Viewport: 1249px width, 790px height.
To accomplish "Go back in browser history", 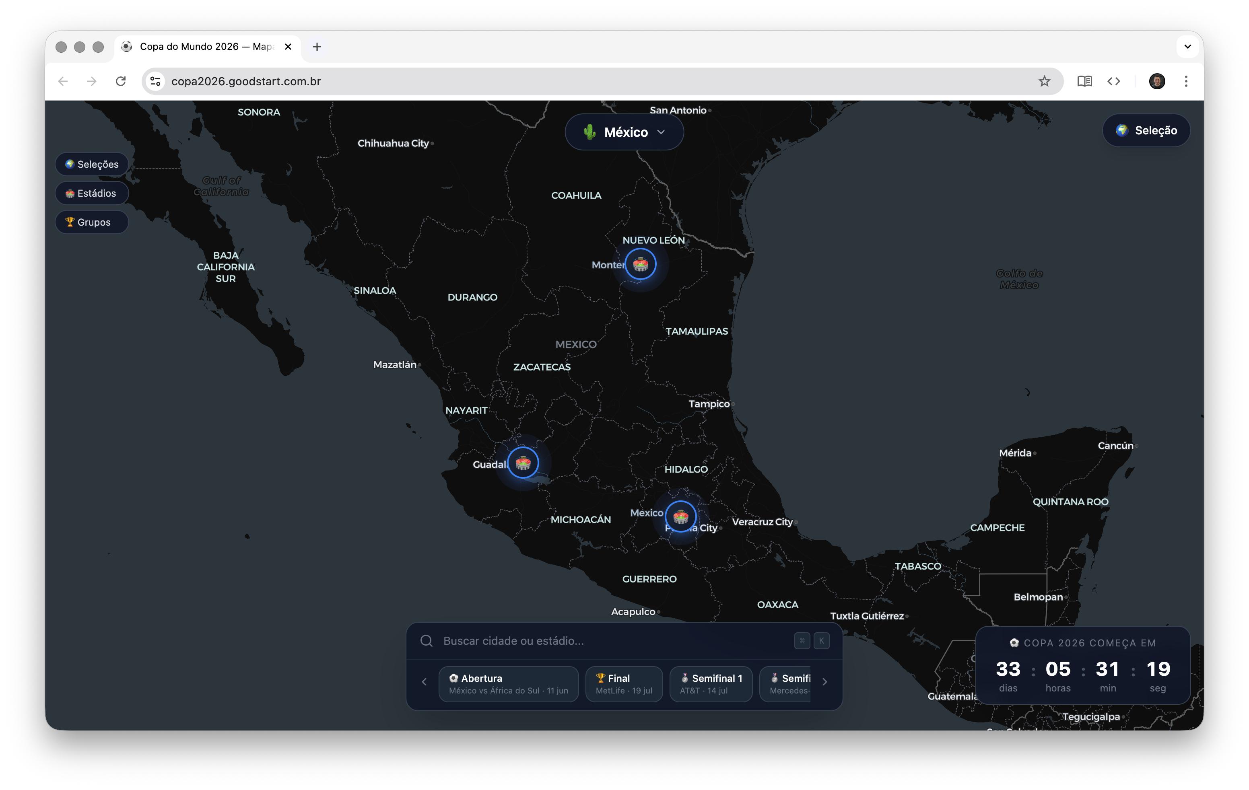I will 63,81.
